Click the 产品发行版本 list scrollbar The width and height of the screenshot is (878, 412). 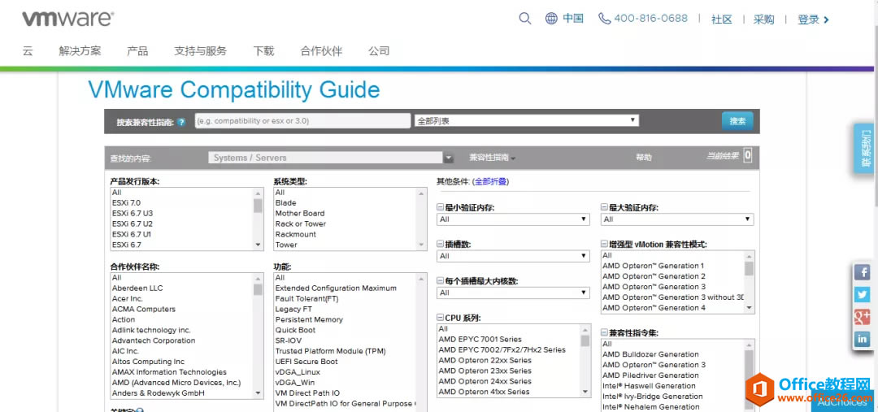[258, 219]
